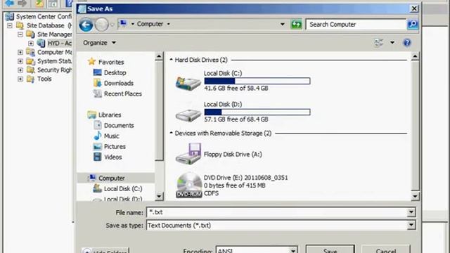This screenshot has height=253, width=450.
Task: Click the Computer breadcrumb in address bar
Action: coord(150,24)
